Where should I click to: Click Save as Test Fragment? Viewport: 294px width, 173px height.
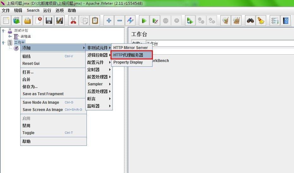pos(43,94)
